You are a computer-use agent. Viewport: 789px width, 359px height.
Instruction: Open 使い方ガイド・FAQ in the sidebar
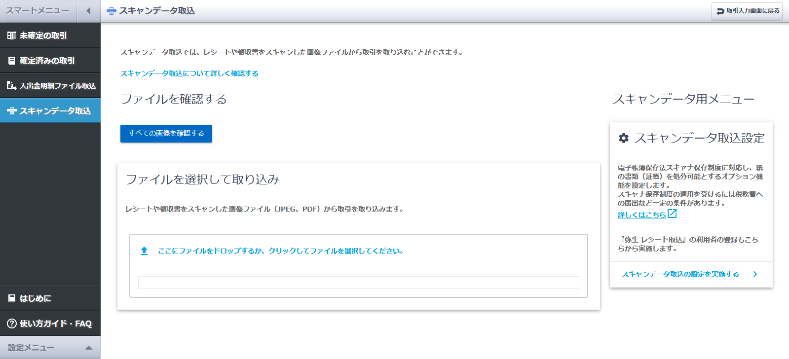coord(50,323)
